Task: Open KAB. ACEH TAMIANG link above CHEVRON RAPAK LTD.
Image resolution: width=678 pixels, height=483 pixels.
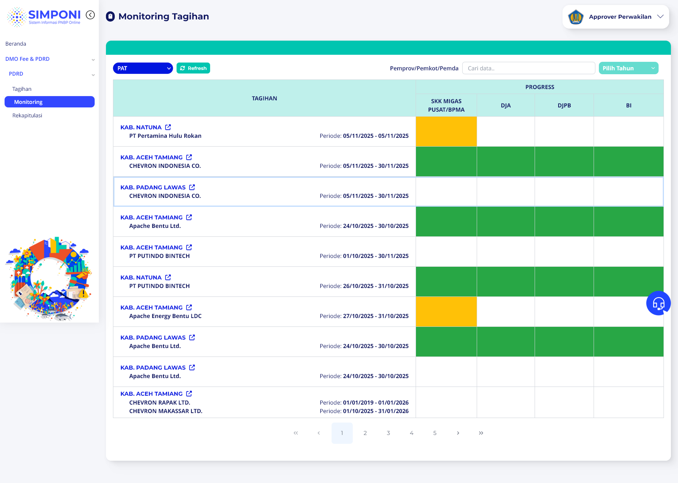Action: pyautogui.click(x=151, y=394)
